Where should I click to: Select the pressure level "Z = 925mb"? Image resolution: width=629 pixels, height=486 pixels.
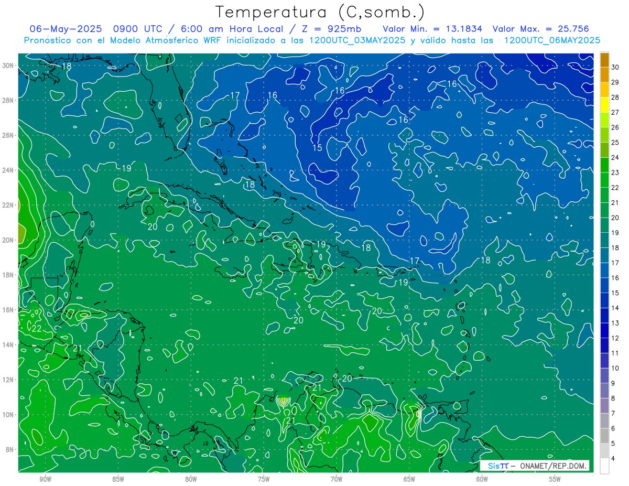(x=329, y=29)
